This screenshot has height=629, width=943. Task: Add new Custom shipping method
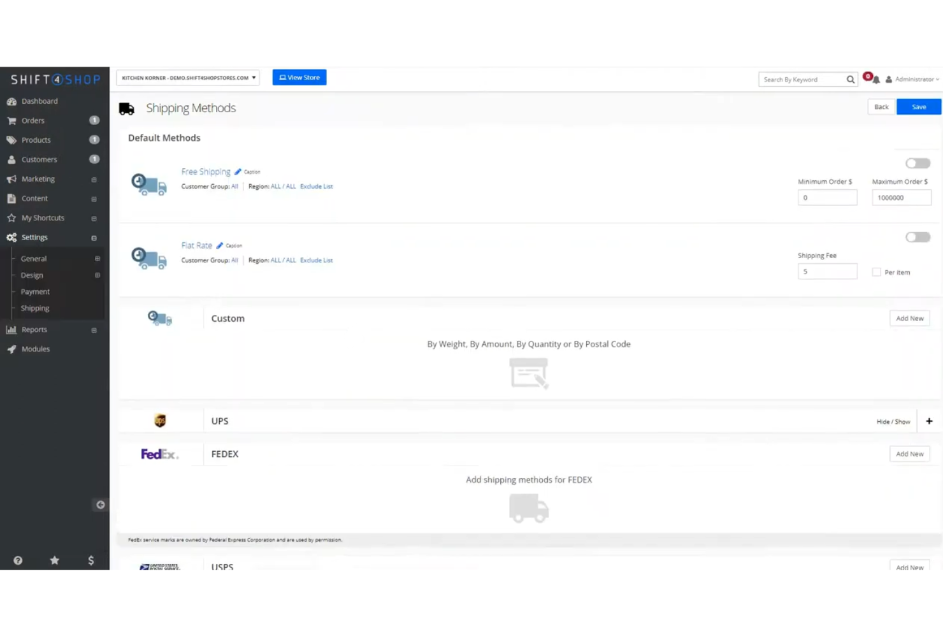[x=909, y=319]
